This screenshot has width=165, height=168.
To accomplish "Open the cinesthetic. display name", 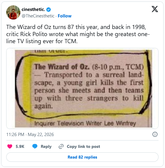I will click(x=33, y=9).
